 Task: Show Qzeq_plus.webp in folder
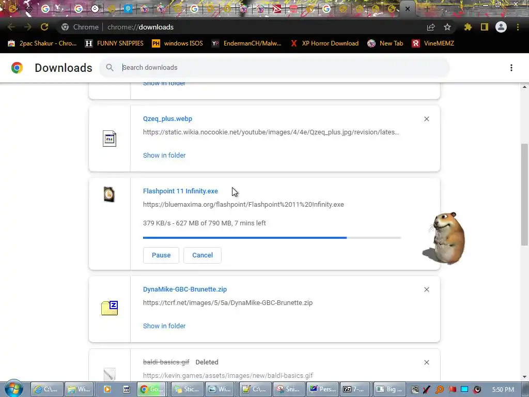pyautogui.click(x=164, y=155)
